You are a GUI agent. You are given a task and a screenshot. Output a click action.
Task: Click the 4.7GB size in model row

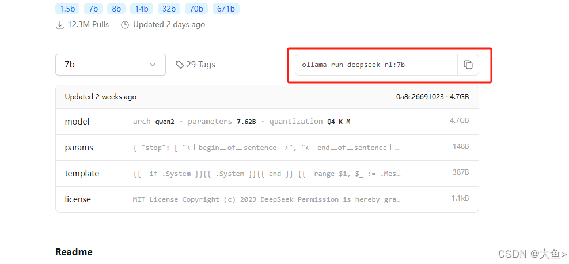pyautogui.click(x=460, y=120)
